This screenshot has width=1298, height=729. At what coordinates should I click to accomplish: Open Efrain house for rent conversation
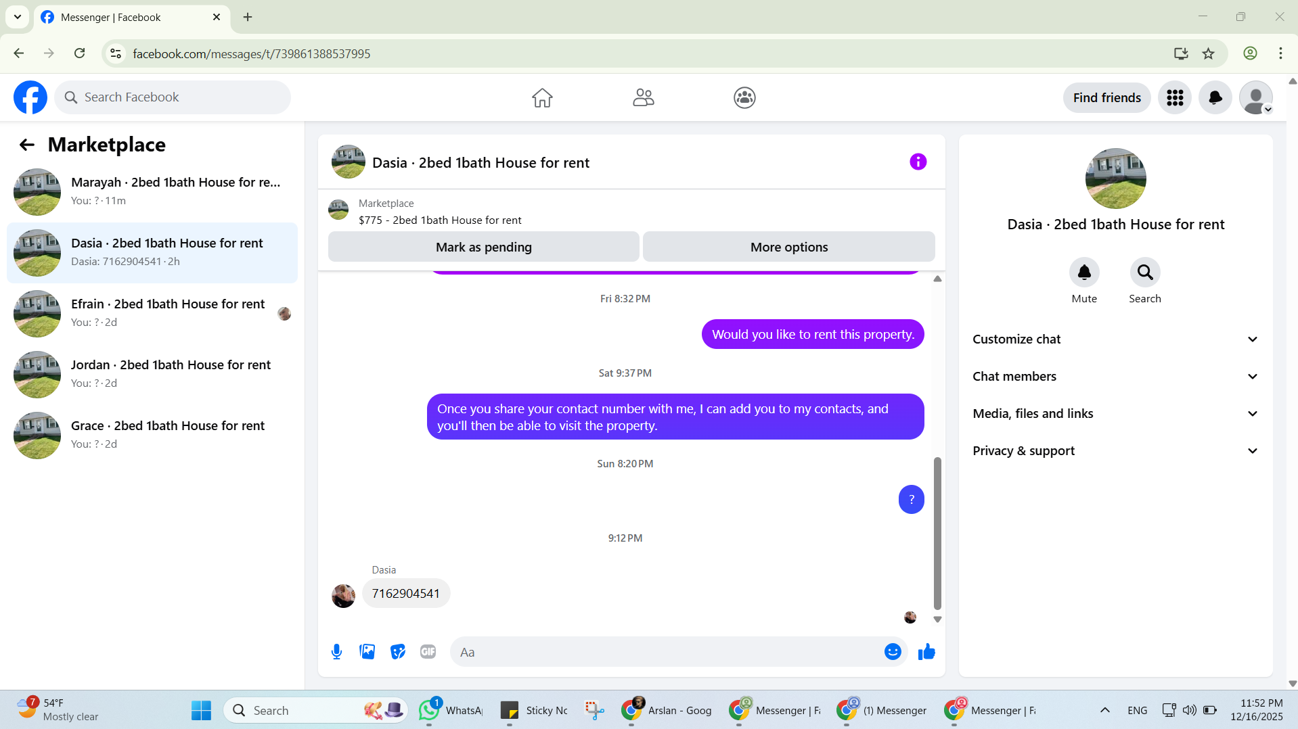click(x=152, y=314)
